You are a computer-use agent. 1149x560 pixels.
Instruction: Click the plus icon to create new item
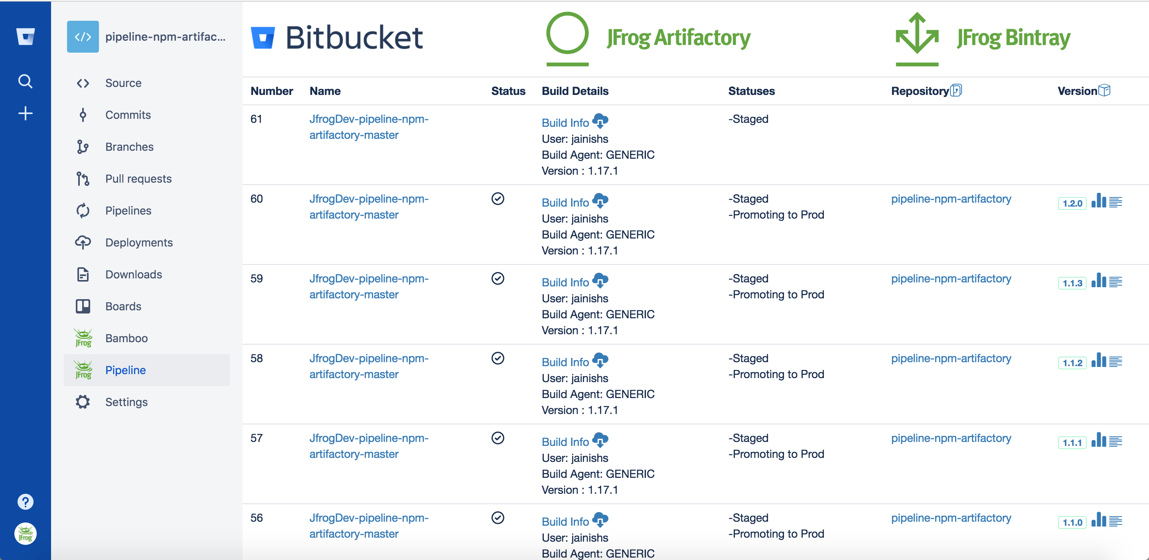point(26,113)
